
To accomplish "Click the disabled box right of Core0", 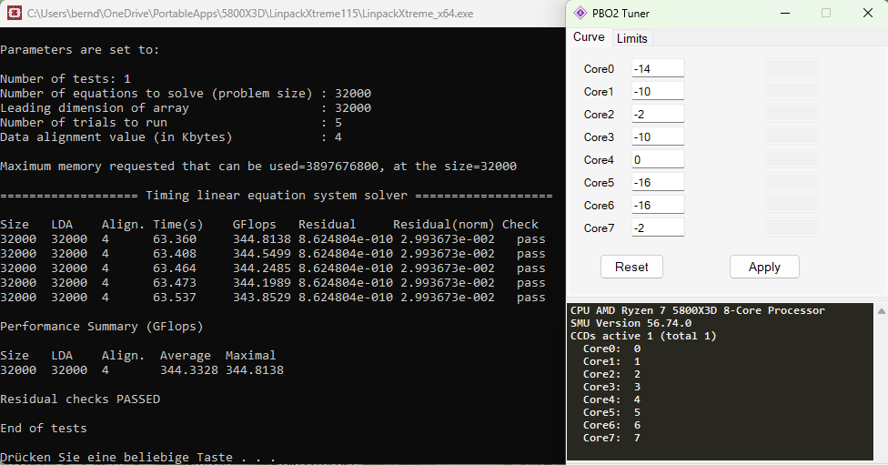I will click(792, 68).
